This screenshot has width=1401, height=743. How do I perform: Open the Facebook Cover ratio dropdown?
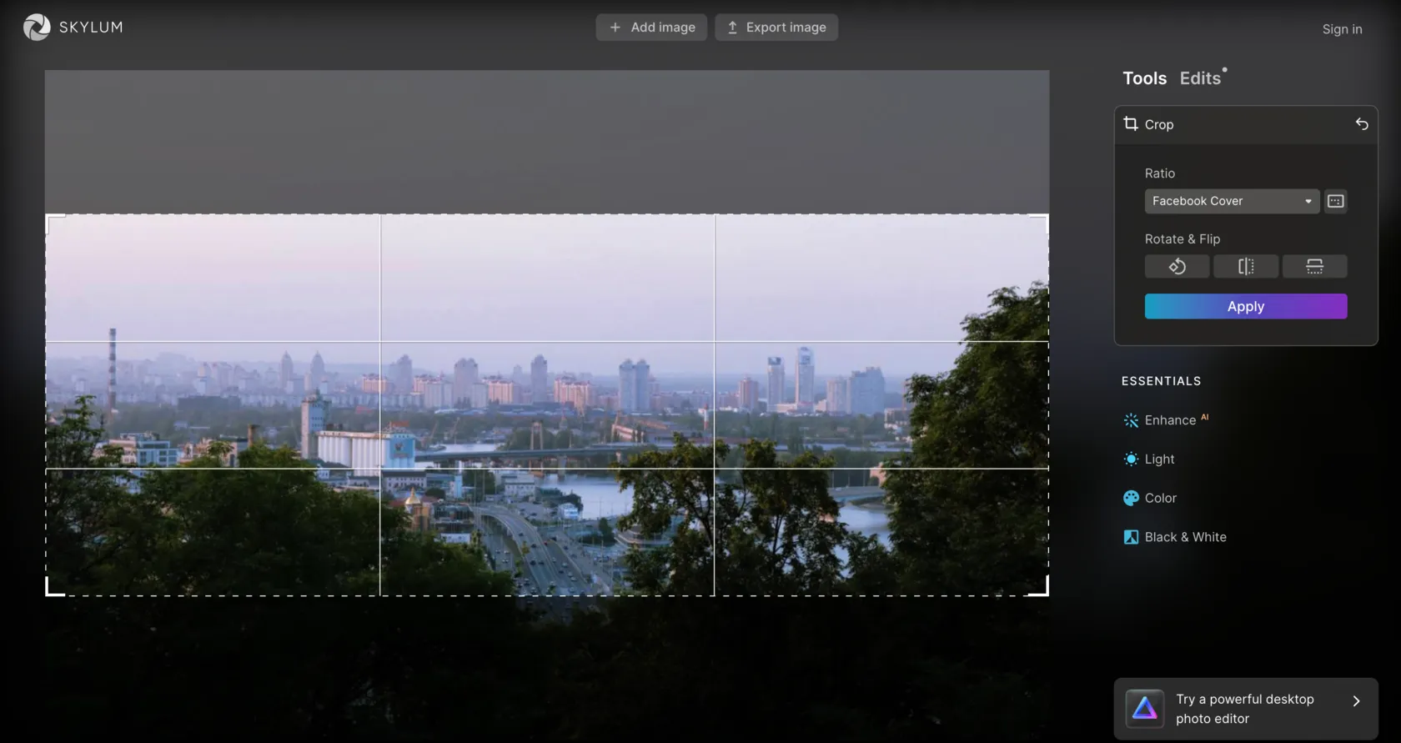coord(1231,201)
